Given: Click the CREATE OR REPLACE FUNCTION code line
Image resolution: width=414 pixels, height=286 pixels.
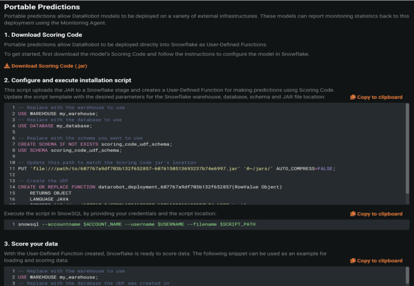Looking at the screenshot, I should pyautogui.click(x=150, y=187).
